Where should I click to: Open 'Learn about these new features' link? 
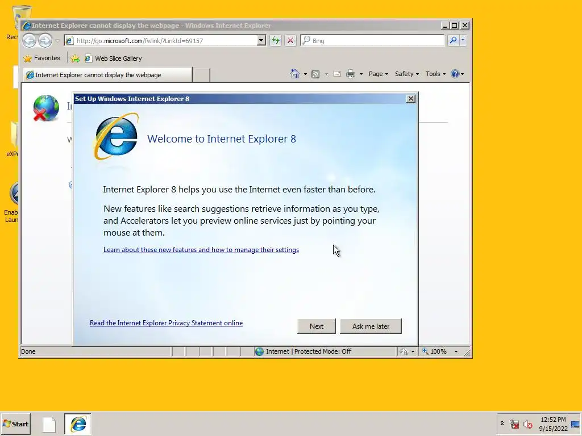coord(201,250)
